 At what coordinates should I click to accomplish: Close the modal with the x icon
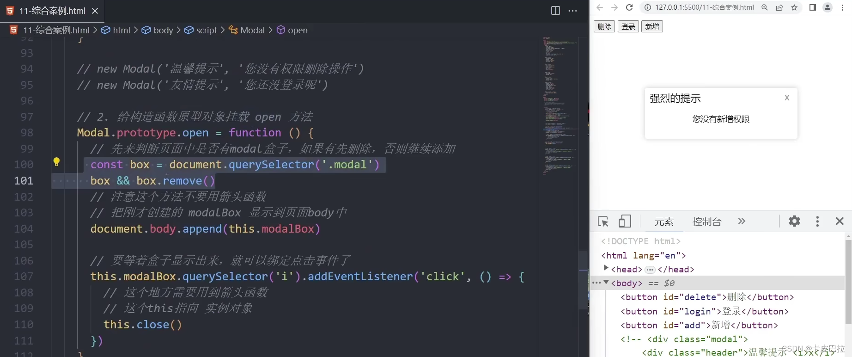click(787, 98)
